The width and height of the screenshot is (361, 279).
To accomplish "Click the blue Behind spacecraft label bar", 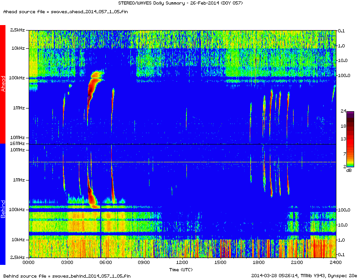I will pos(3,204).
